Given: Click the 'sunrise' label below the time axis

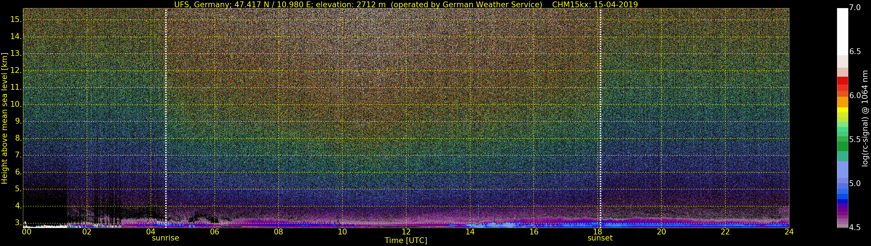Looking at the screenshot, I should [165, 238].
